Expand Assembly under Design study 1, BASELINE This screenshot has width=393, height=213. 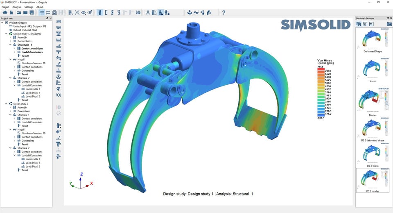point(10,38)
